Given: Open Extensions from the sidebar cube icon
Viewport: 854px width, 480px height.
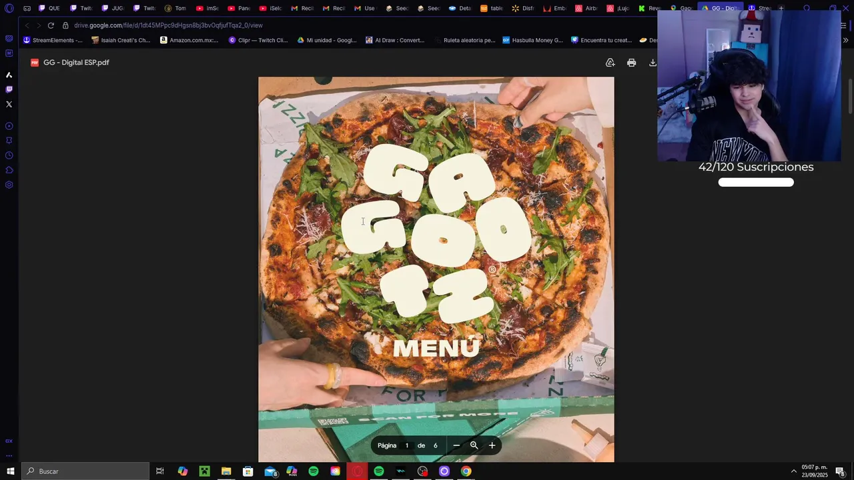Looking at the screenshot, I should tap(9, 170).
